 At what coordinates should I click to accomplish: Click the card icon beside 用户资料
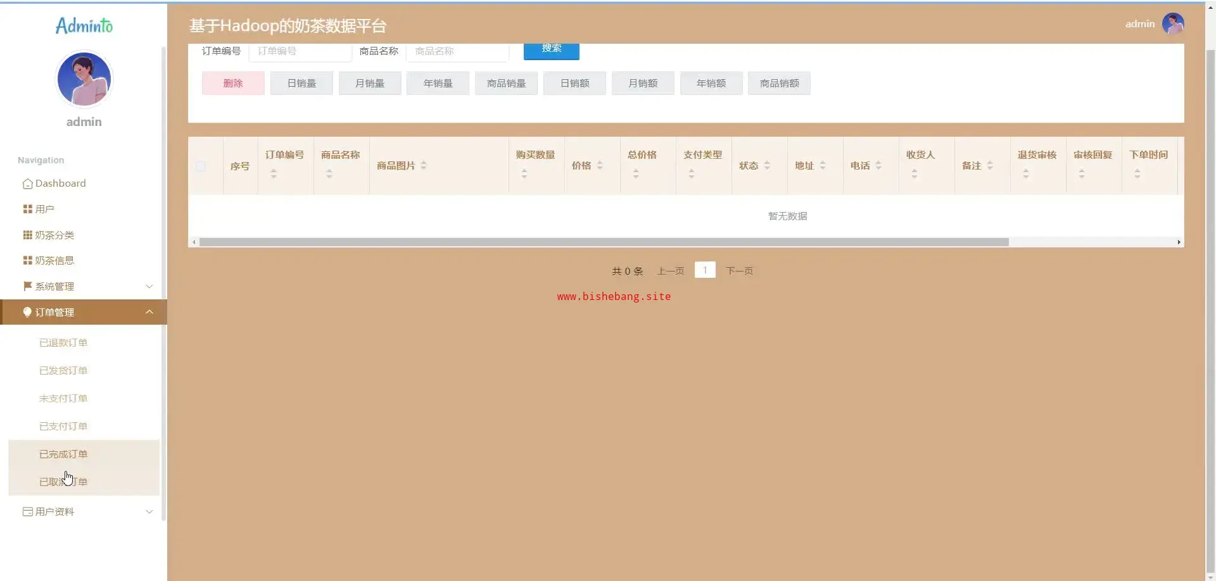pos(27,511)
